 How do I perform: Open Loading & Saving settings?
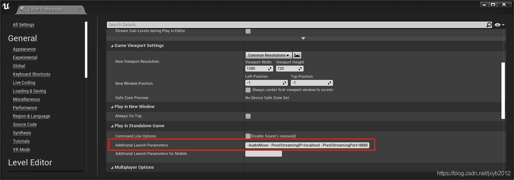[x=29, y=91]
